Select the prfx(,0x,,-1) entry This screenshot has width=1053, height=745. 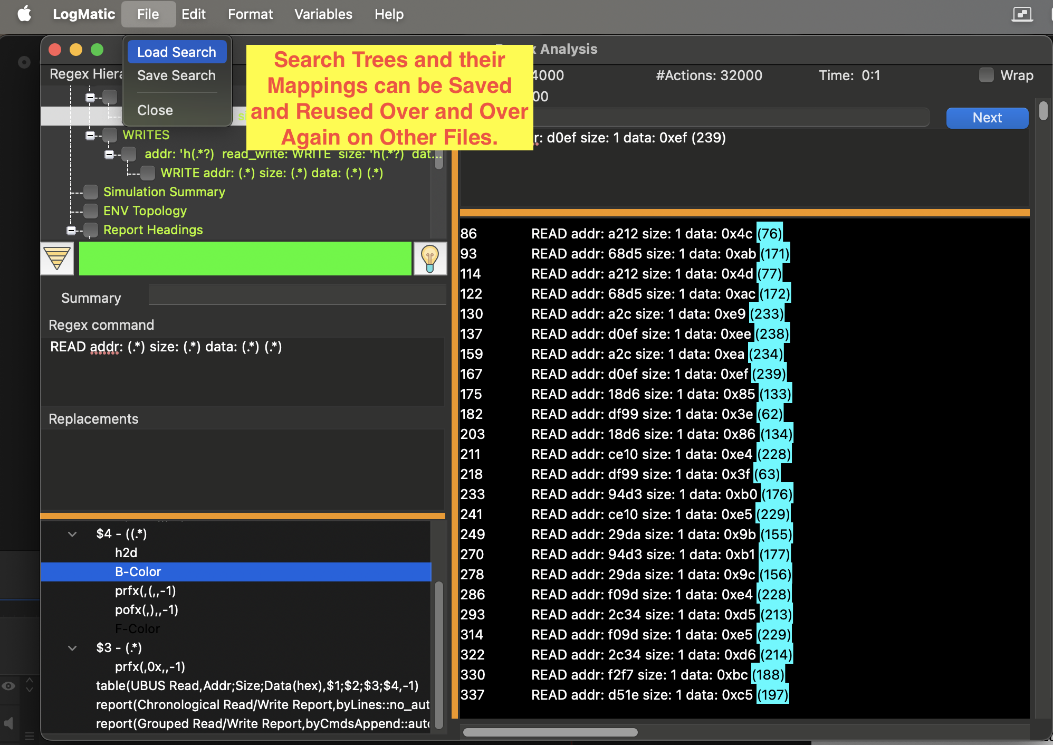[x=150, y=667]
